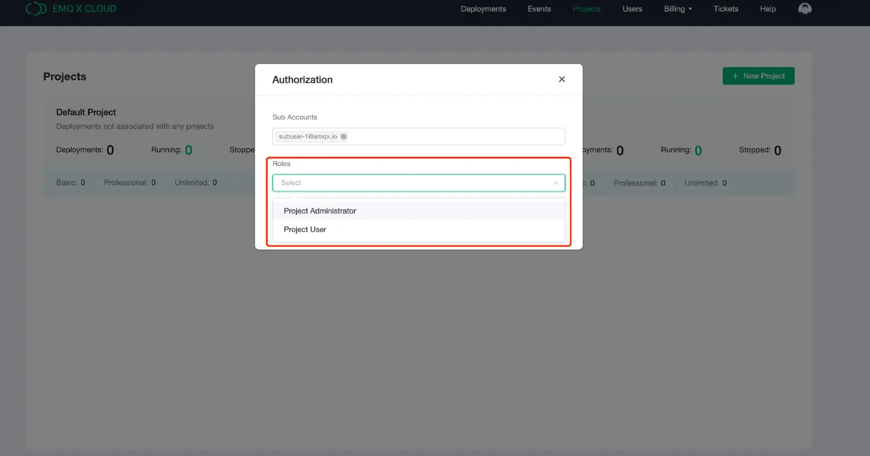Click the New Project button
The image size is (870, 456).
coord(758,76)
